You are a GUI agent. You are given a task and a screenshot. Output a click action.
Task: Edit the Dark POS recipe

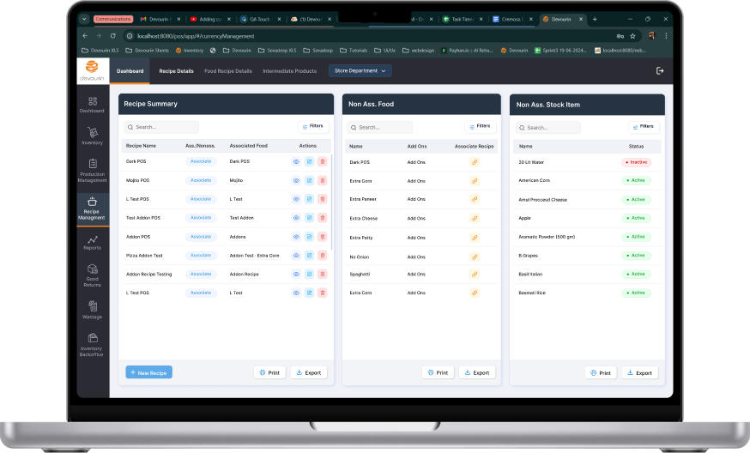click(x=310, y=161)
